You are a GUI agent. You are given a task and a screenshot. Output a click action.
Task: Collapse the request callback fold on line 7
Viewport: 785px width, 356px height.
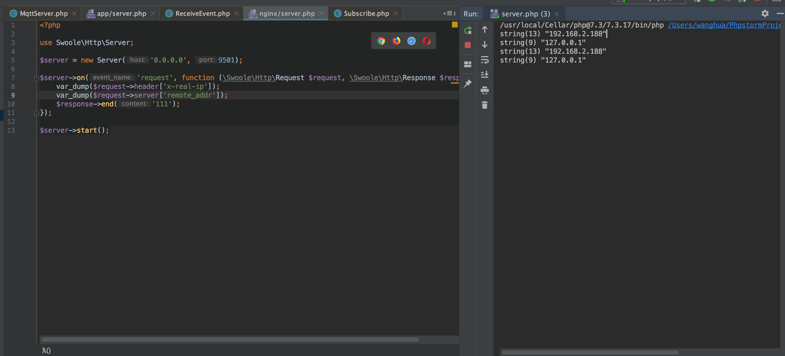click(x=36, y=78)
